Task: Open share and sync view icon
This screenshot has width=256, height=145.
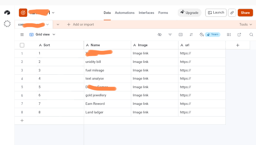Action: click(239, 34)
